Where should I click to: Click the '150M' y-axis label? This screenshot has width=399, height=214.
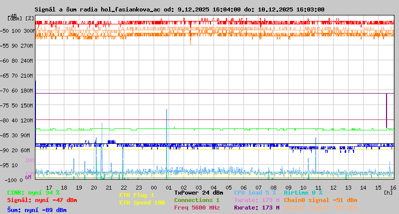27,106
